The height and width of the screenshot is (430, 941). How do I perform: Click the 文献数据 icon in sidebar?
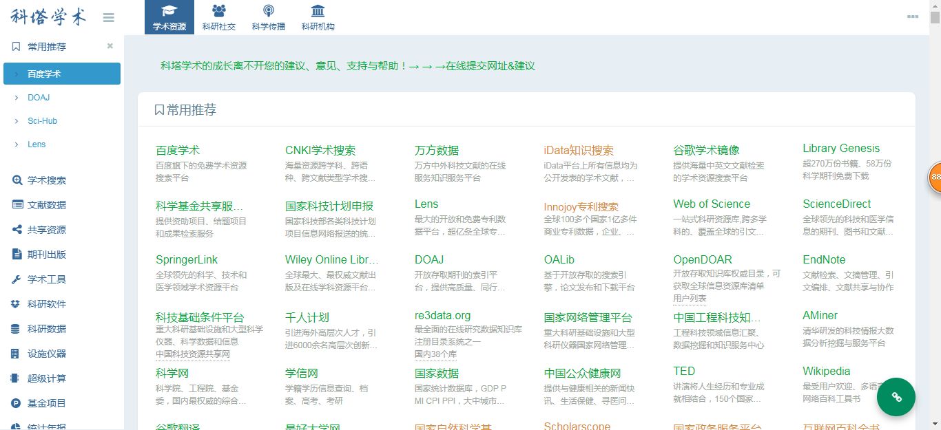(17, 205)
